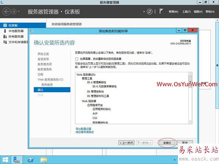Viewport: 219px width, 164px height.
Task: Click the forward navigation arrow in Server Manager
Action: coord(14,12)
